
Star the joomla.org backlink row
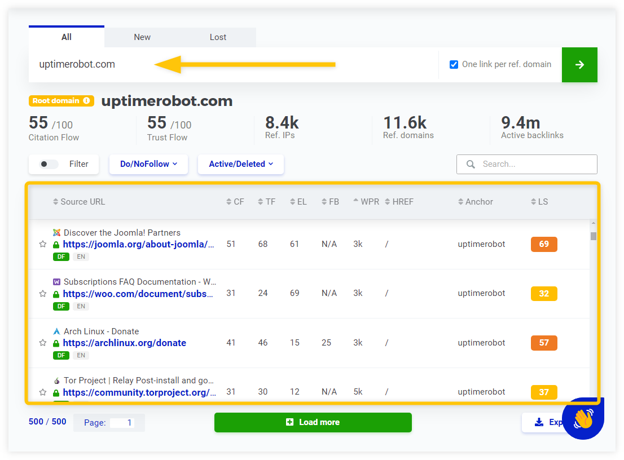[x=42, y=244]
